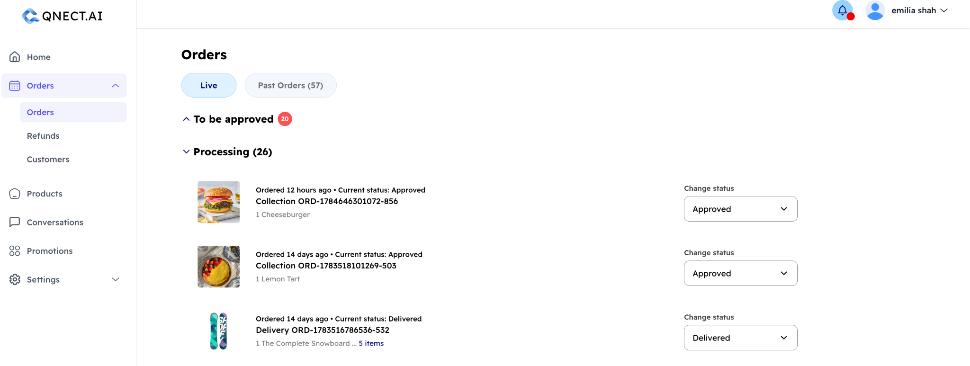Open the notifications bell

tap(843, 10)
